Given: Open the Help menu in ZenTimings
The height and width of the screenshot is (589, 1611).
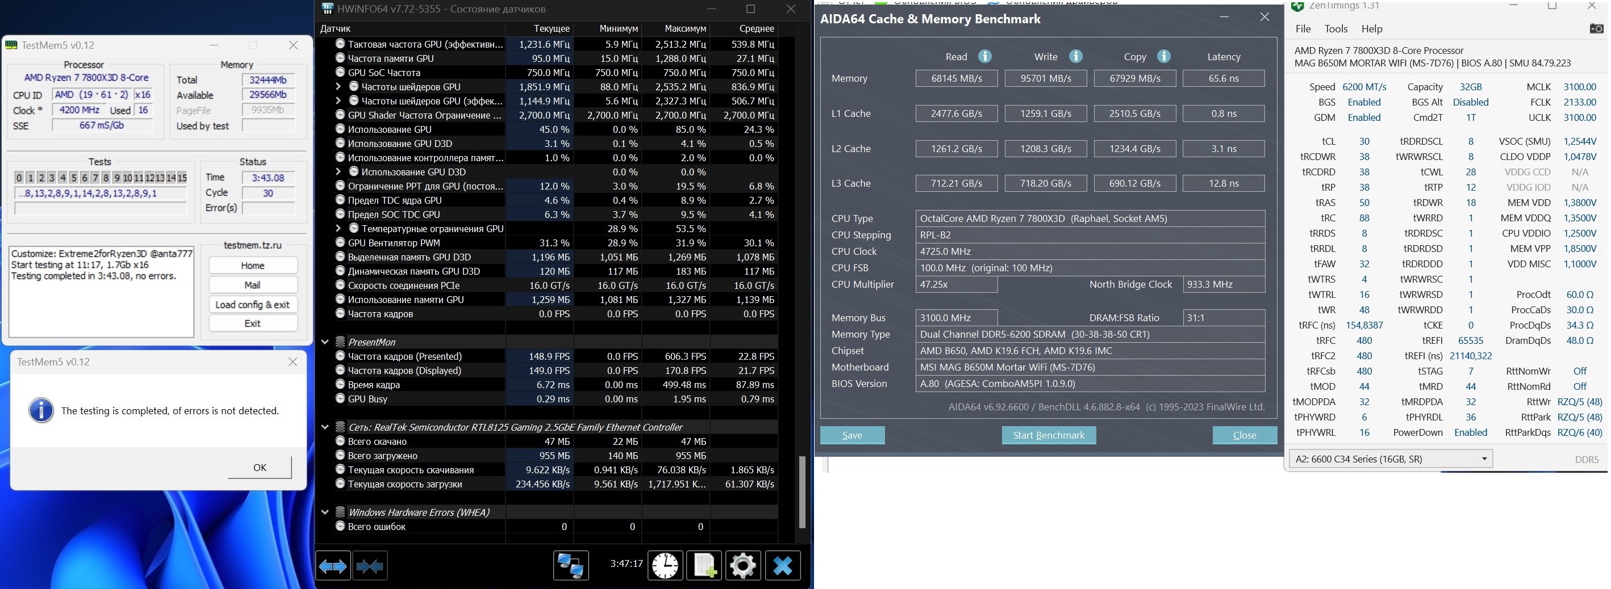Looking at the screenshot, I should click(1372, 29).
